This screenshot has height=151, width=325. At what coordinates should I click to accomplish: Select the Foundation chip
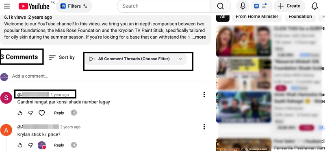(x=300, y=17)
